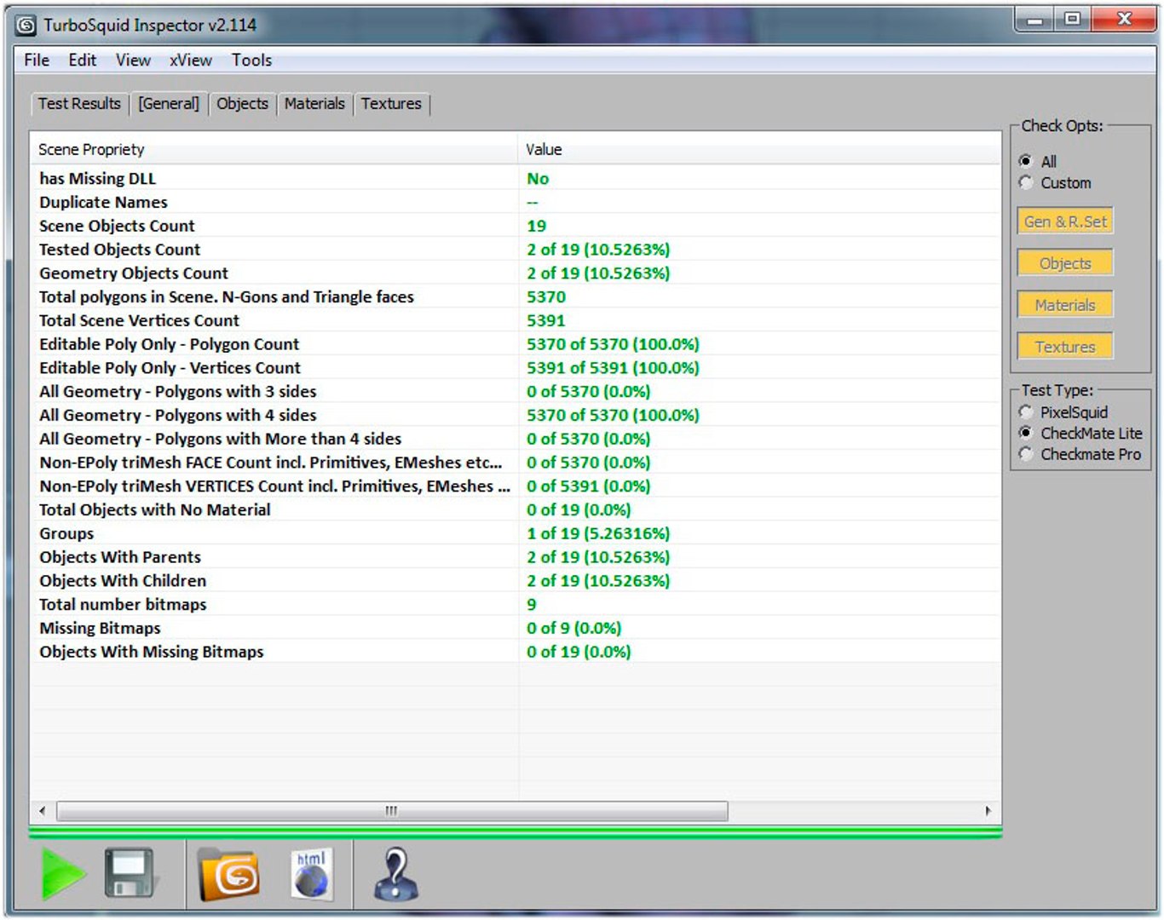Click the Value column header
The image size is (1164, 920).
[759, 149]
